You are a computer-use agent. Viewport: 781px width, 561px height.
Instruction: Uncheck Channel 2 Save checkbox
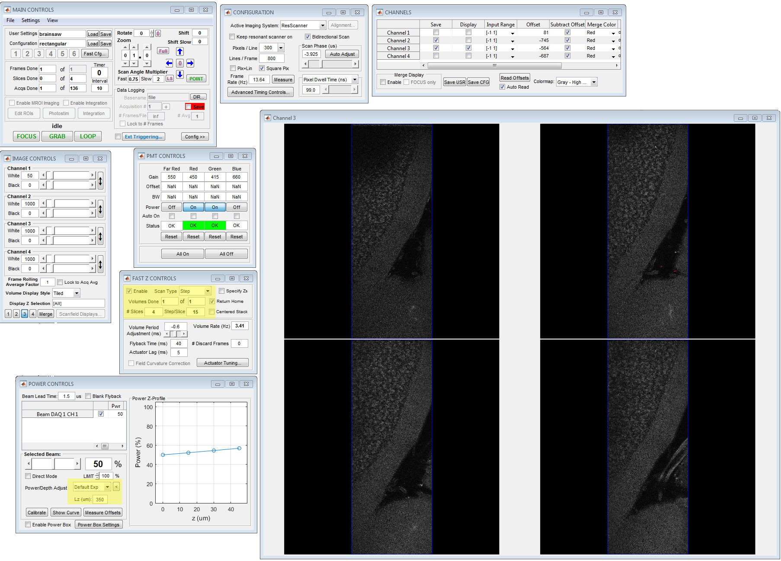(x=436, y=40)
